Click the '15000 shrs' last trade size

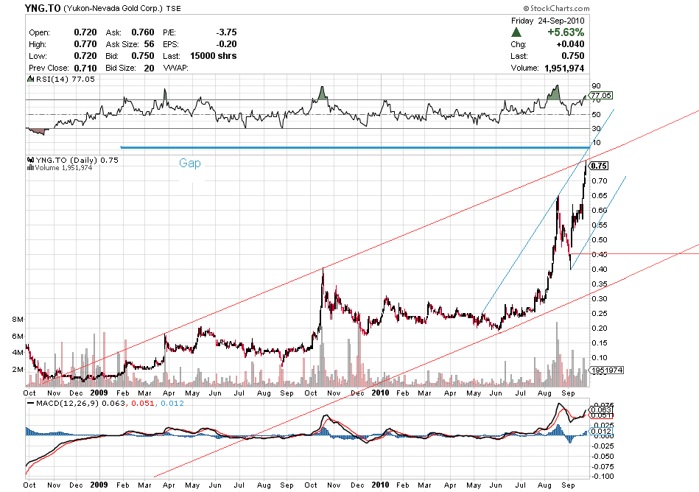tap(213, 56)
